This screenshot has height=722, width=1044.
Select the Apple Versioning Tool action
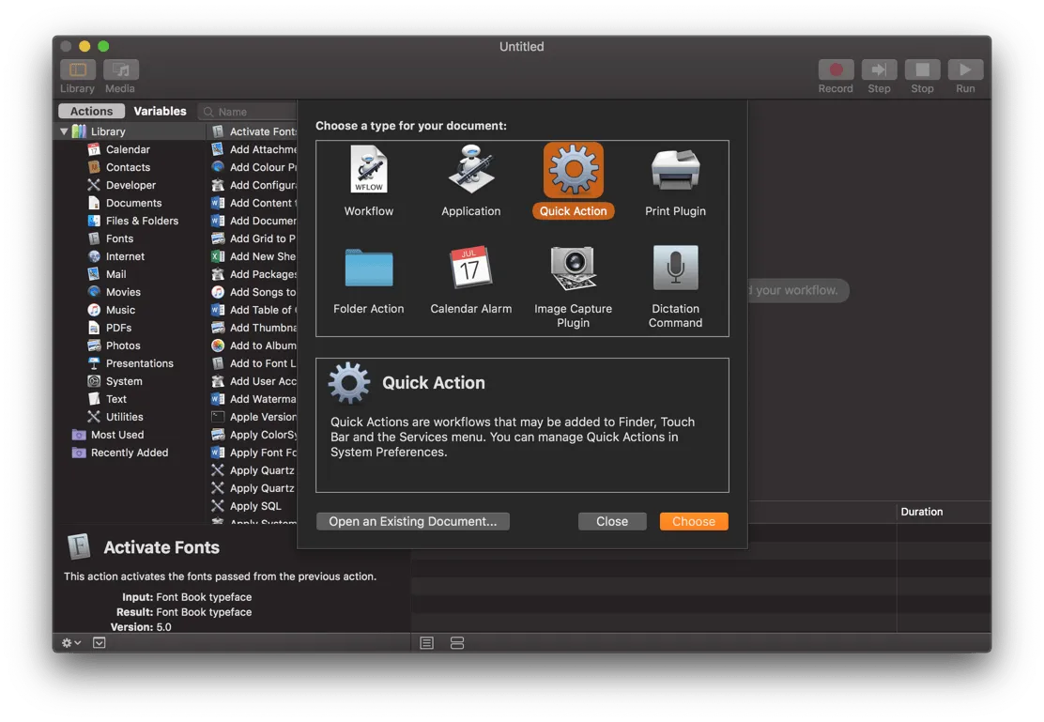253,417
